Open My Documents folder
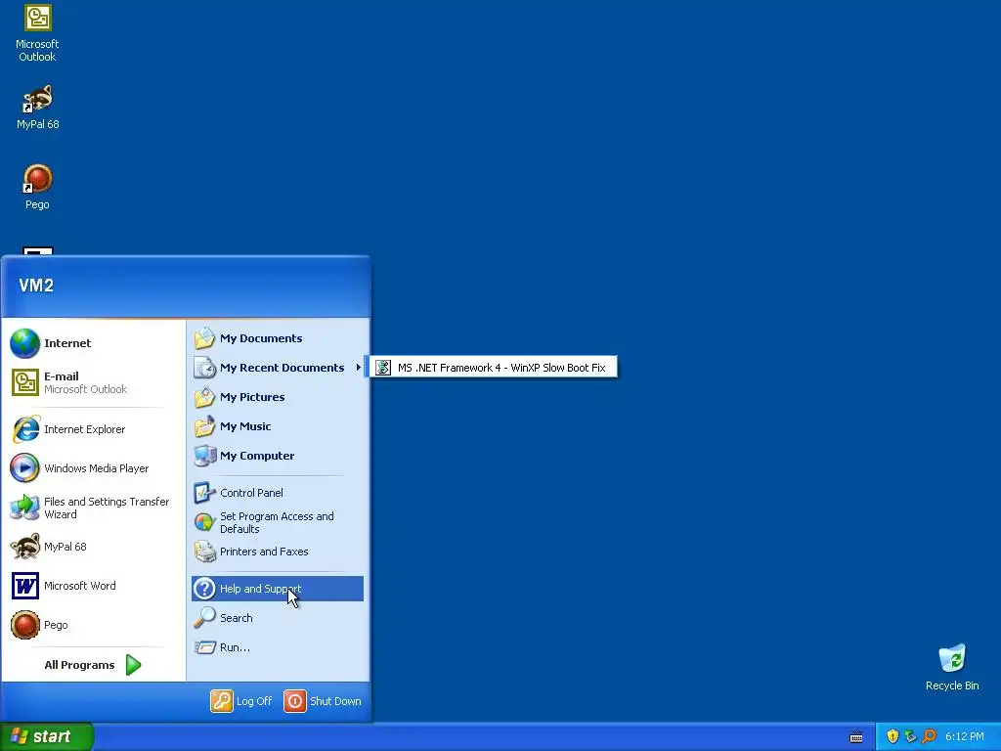Viewport: 1001px width, 751px height. (277, 338)
